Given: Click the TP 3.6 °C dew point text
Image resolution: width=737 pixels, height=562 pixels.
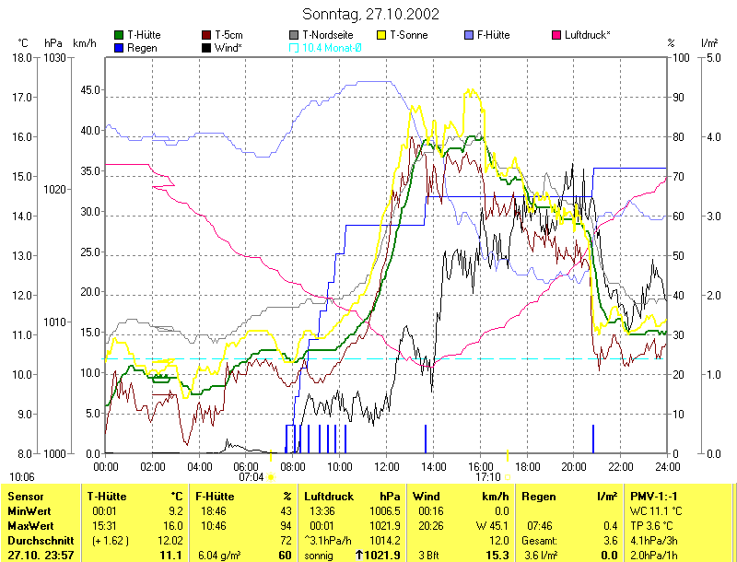Looking at the screenshot, I should coord(651,526).
